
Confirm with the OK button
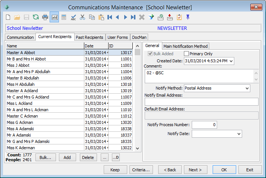pos(224,170)
